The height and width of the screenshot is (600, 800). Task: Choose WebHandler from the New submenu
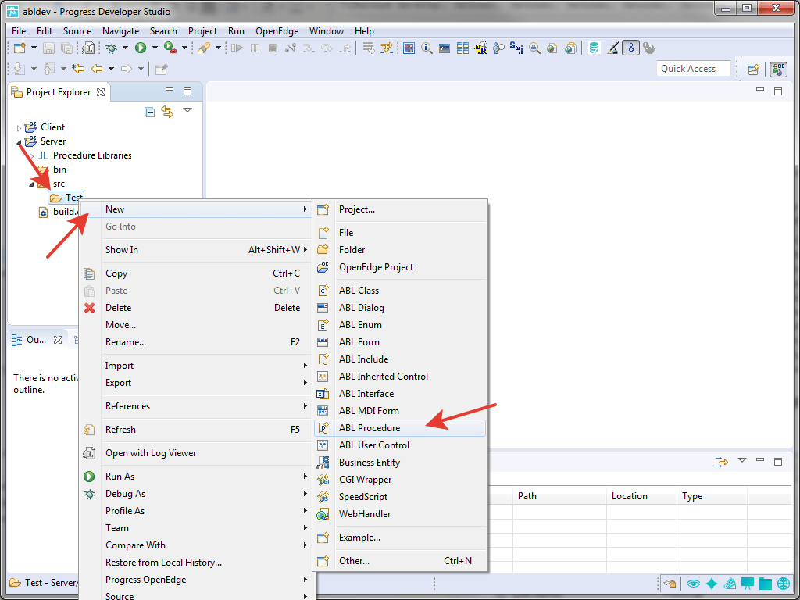400,514
